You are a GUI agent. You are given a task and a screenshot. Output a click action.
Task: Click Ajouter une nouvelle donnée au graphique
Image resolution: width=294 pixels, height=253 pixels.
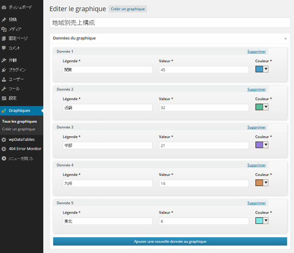pyautogui.click(x=170, y=242)
